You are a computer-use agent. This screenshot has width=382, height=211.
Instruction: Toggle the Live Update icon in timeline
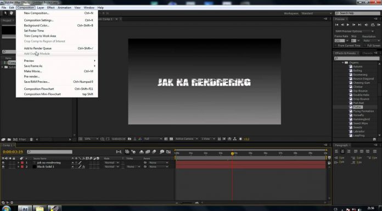[x=127, y=152]
